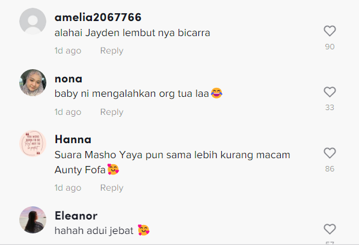Screen dimensions: 359x246
Task: Go to Hanna's profile via name
Action: pyautogui.click(x=73, y=140)
